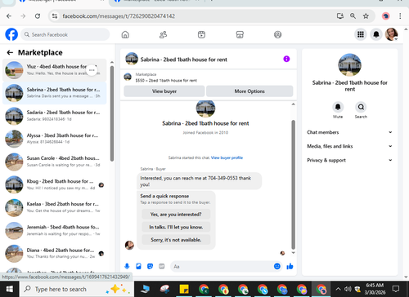Open the Facebook logo home link
The height and width of the screenshot is (297, 409).
[x=11, y=34]
